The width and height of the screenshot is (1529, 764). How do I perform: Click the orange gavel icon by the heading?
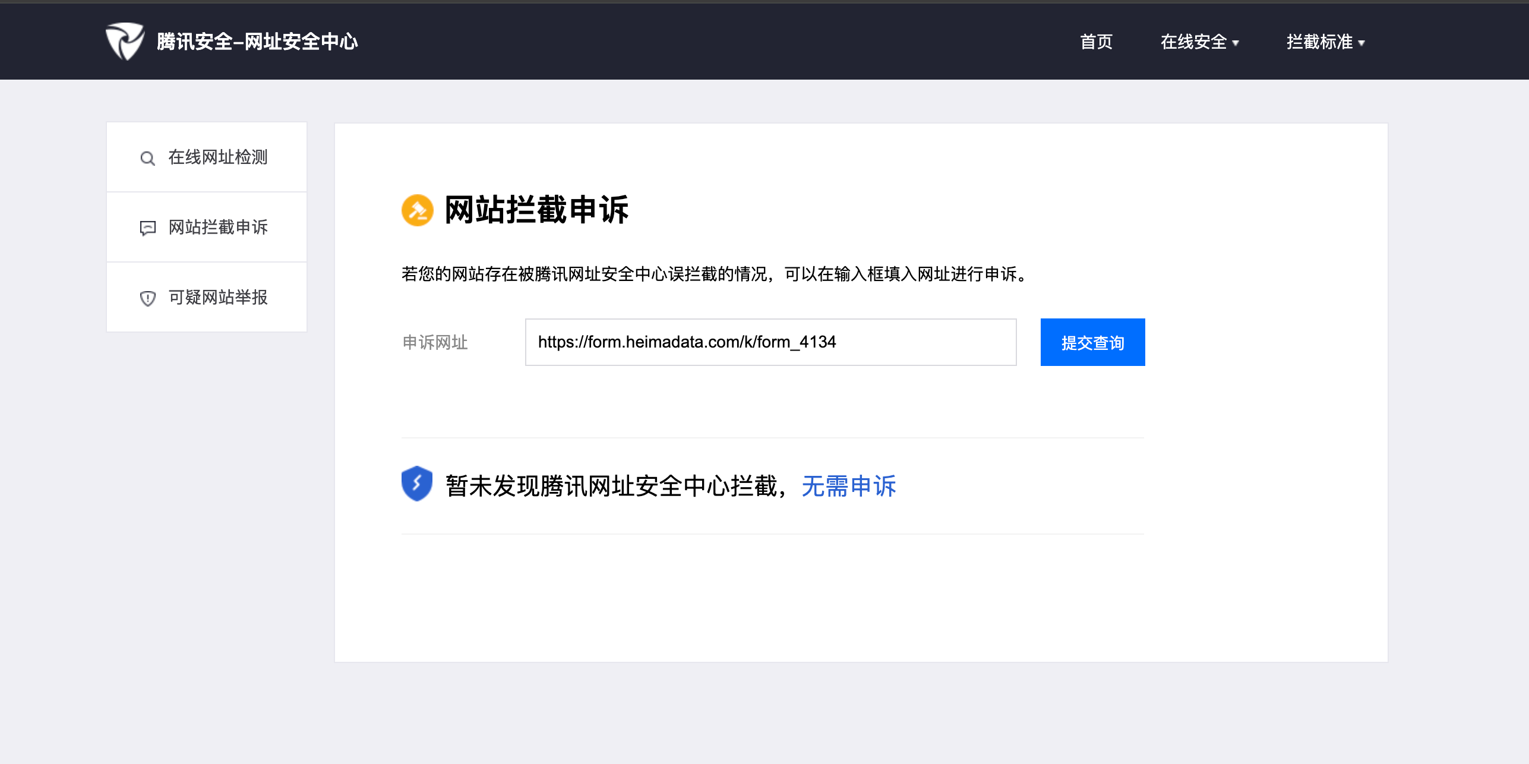[x=417, y=210]
